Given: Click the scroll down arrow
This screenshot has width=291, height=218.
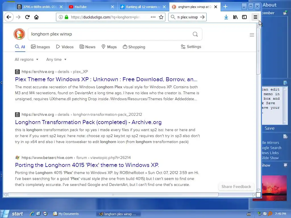Looking at the screenshot, I should pos(258,190).
